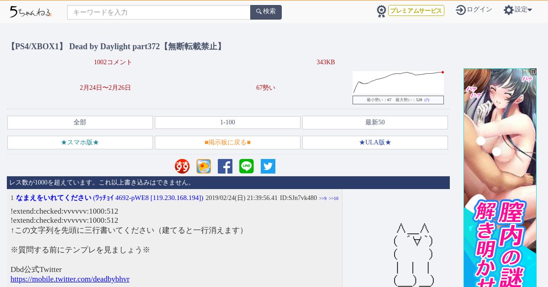548x287 pixels.
Task: Click the ad info icon on banner
Action: click(x=533, y=72)
